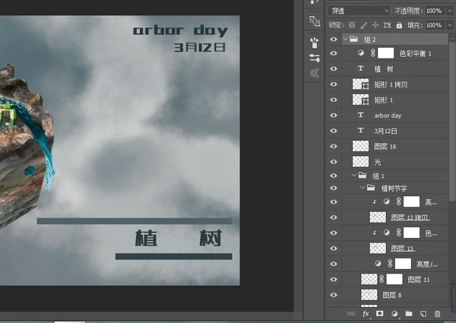Toggle visibility of 色彩平衡 1 layer
This screenshot has height=323, width=456.
pos(334,53)
